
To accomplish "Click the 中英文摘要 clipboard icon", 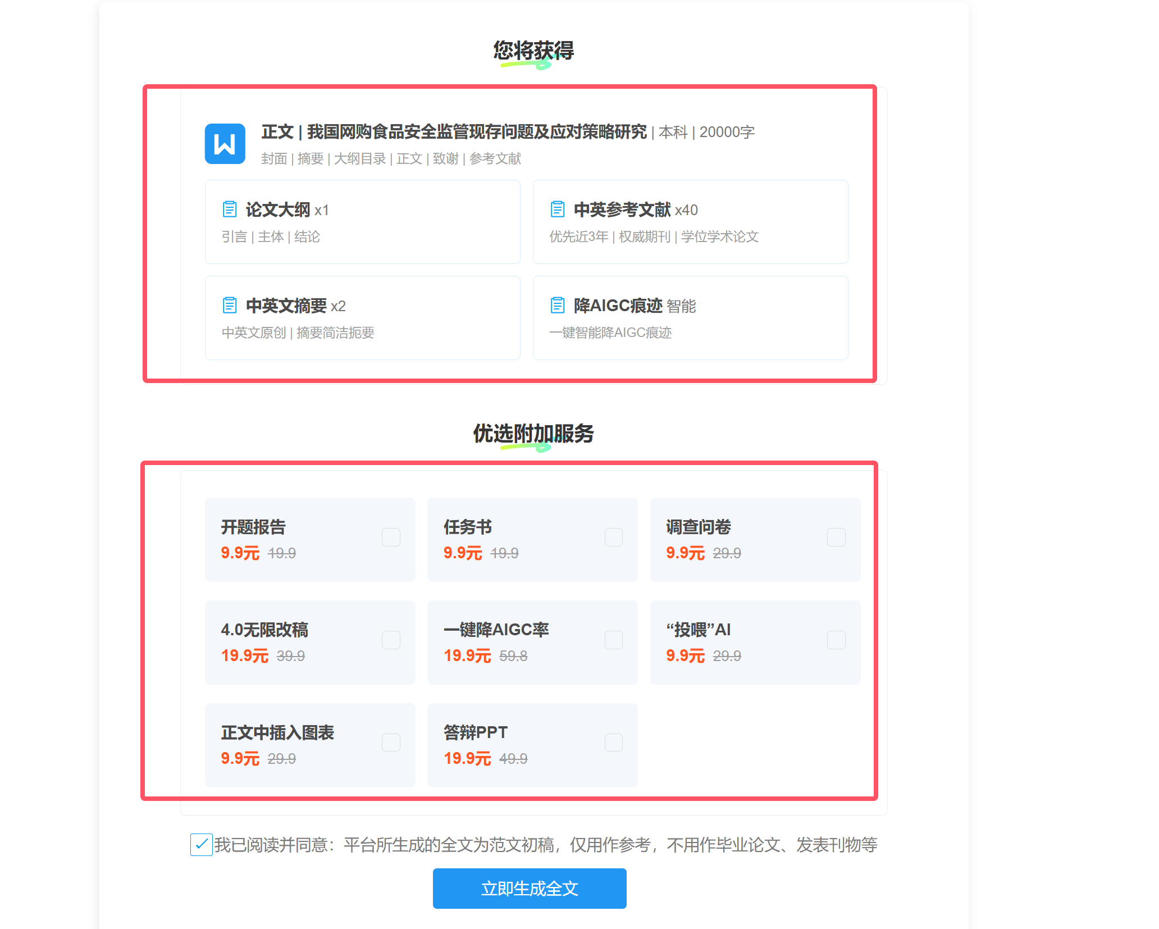I will (x=229, y=304).
